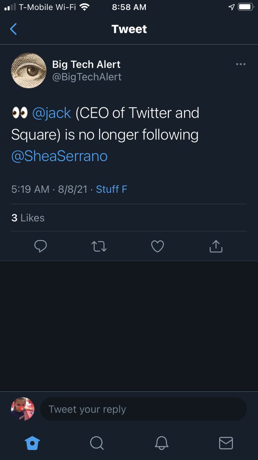Open the @SheaSerrano mention link
Viewport: 258px width, 460px height.
[59, 156]
